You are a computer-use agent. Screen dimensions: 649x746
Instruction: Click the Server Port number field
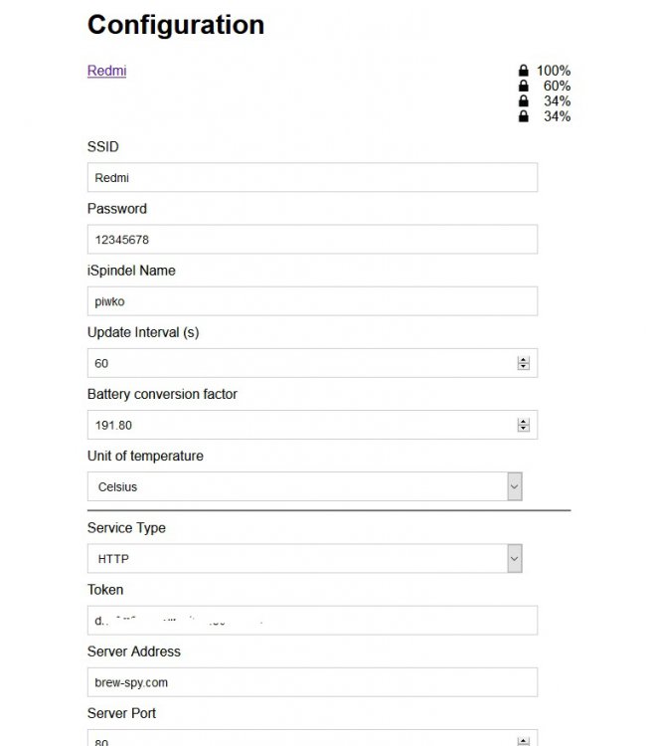click(x=298, y=740)
